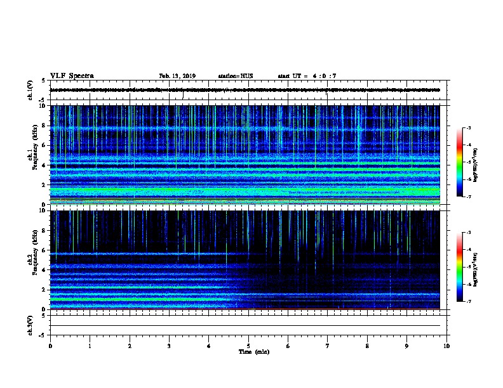Viewport: 503px width, 388px height.
Task: Click the "2" kHz tick of ch.1
Action: 44,185
